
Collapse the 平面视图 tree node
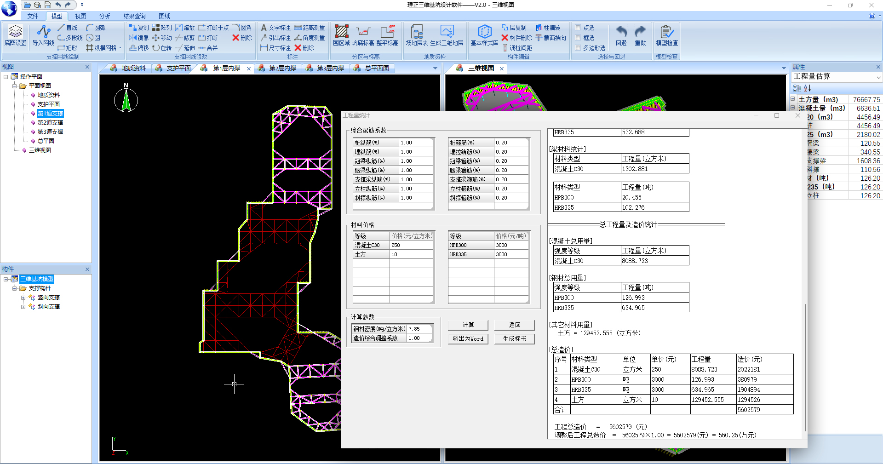pyautogui.click(x=15, y=86)
